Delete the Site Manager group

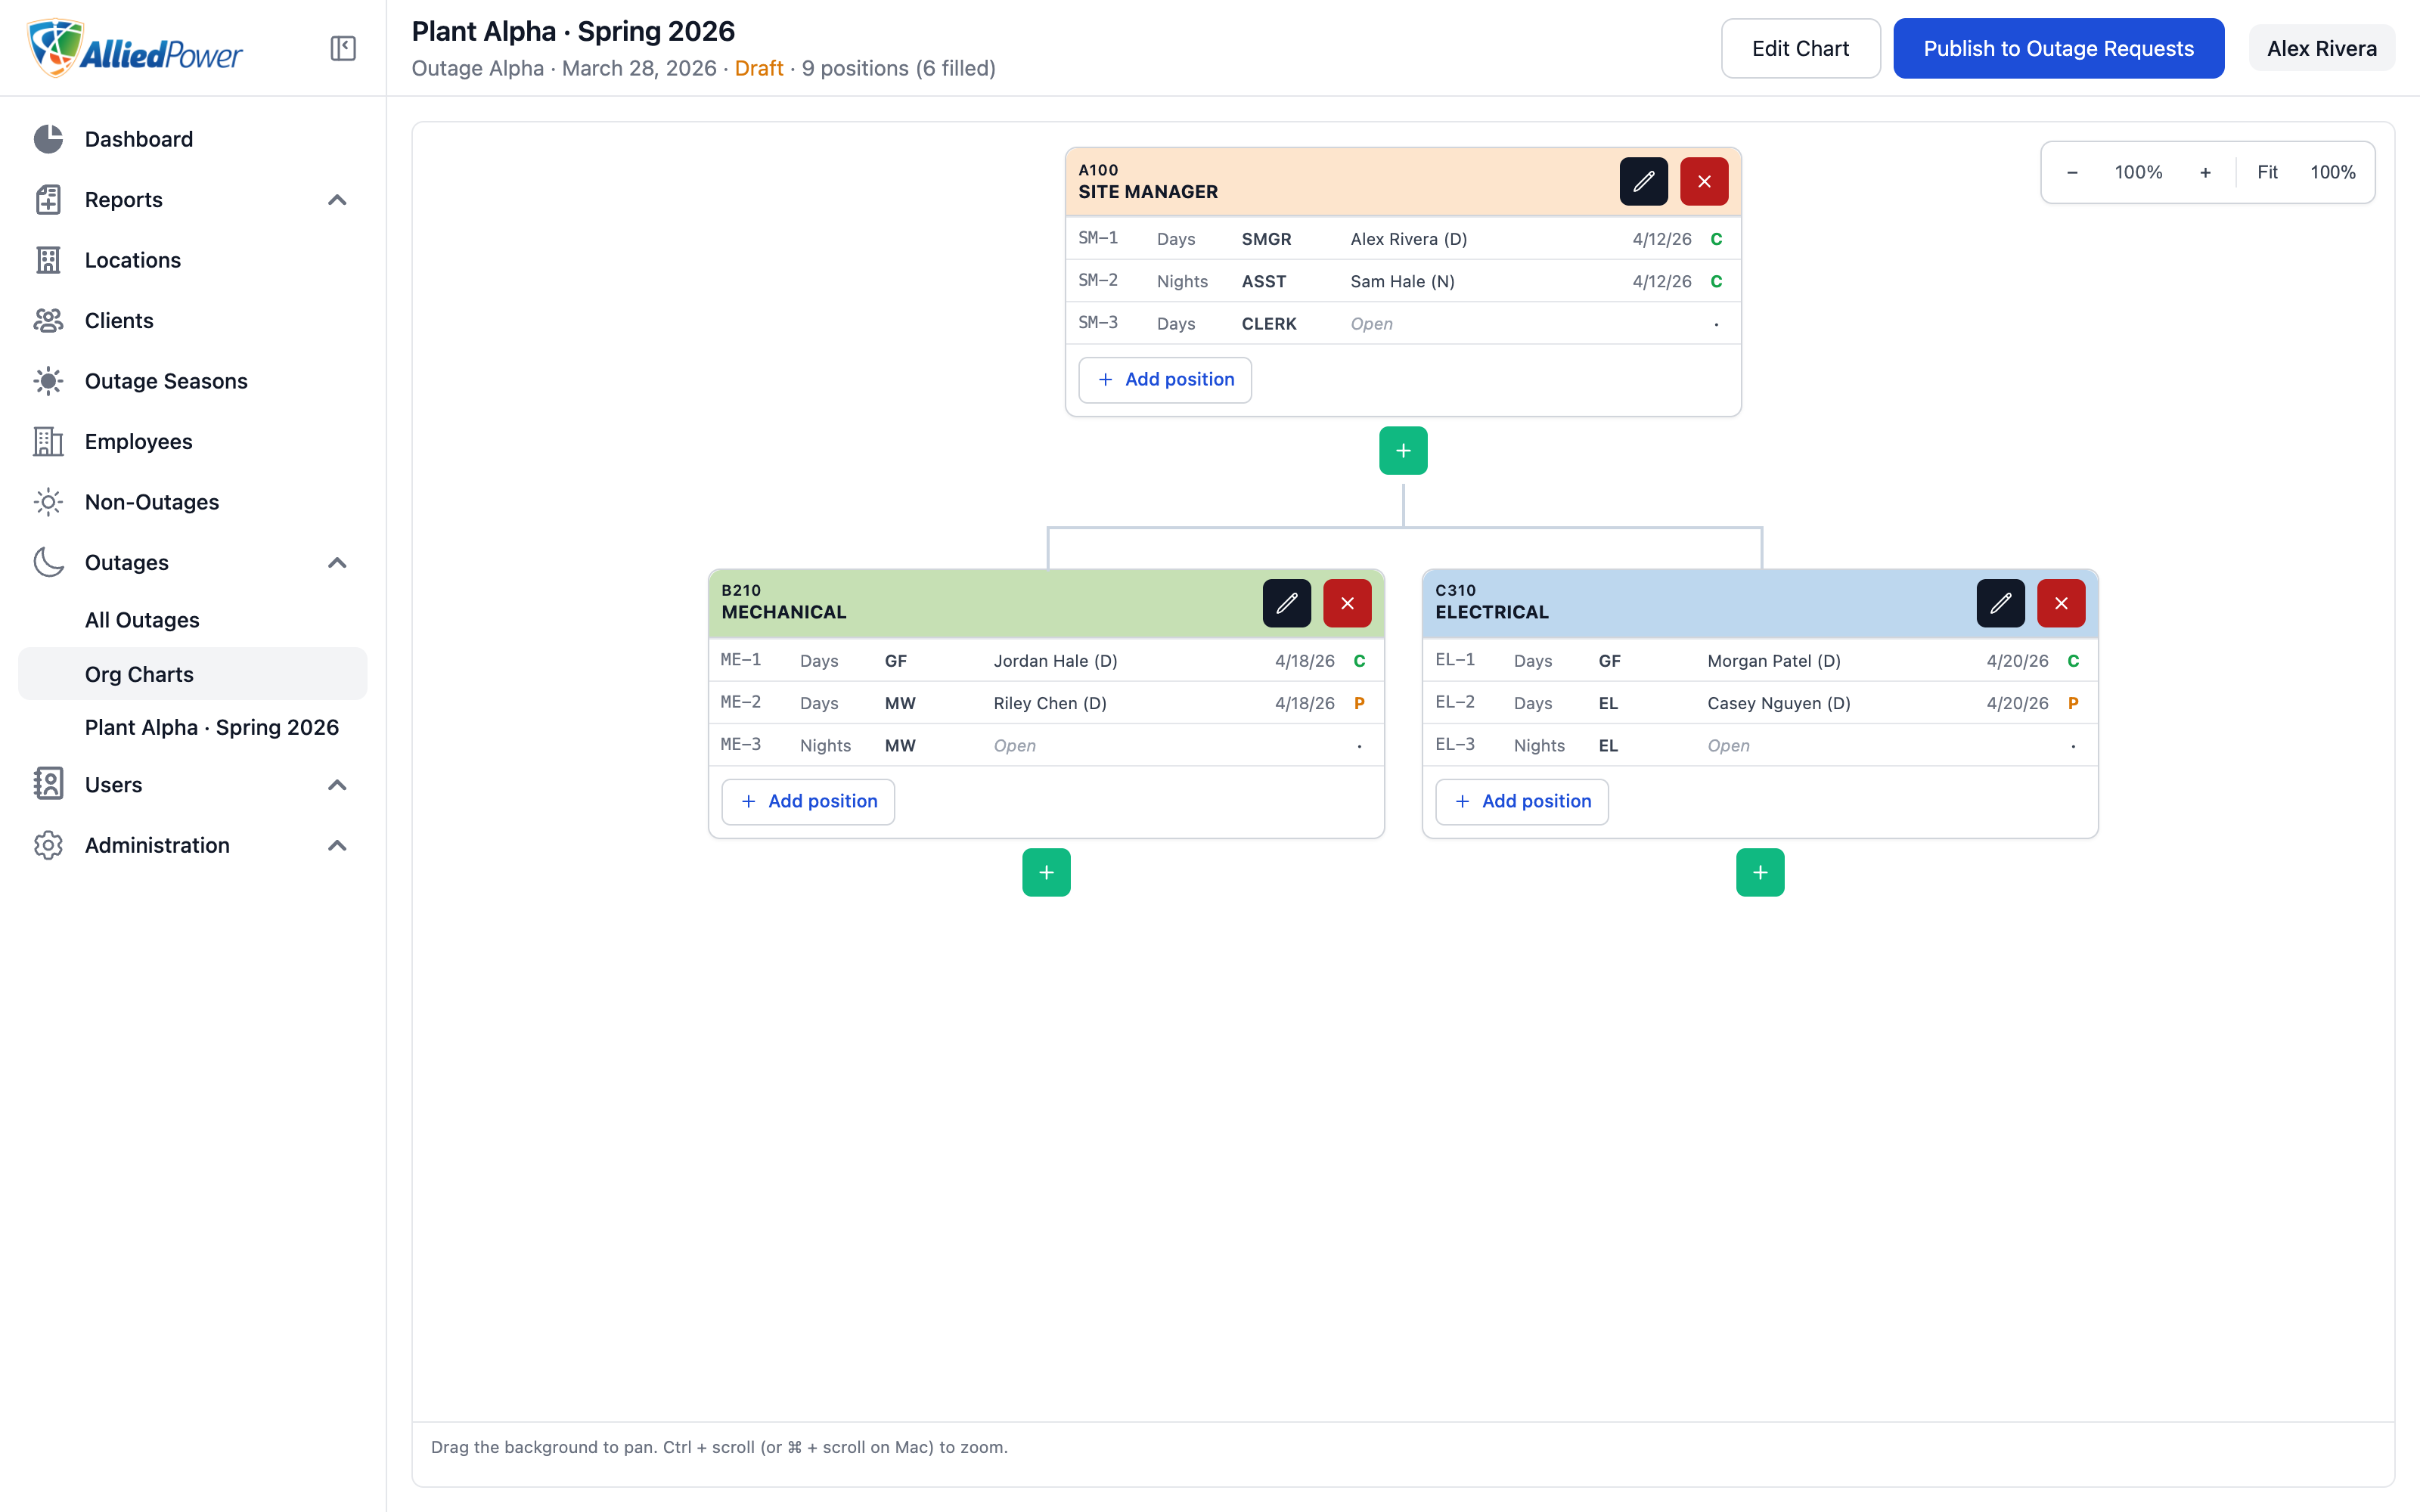pyautogui.click(x=1704, y=181)
